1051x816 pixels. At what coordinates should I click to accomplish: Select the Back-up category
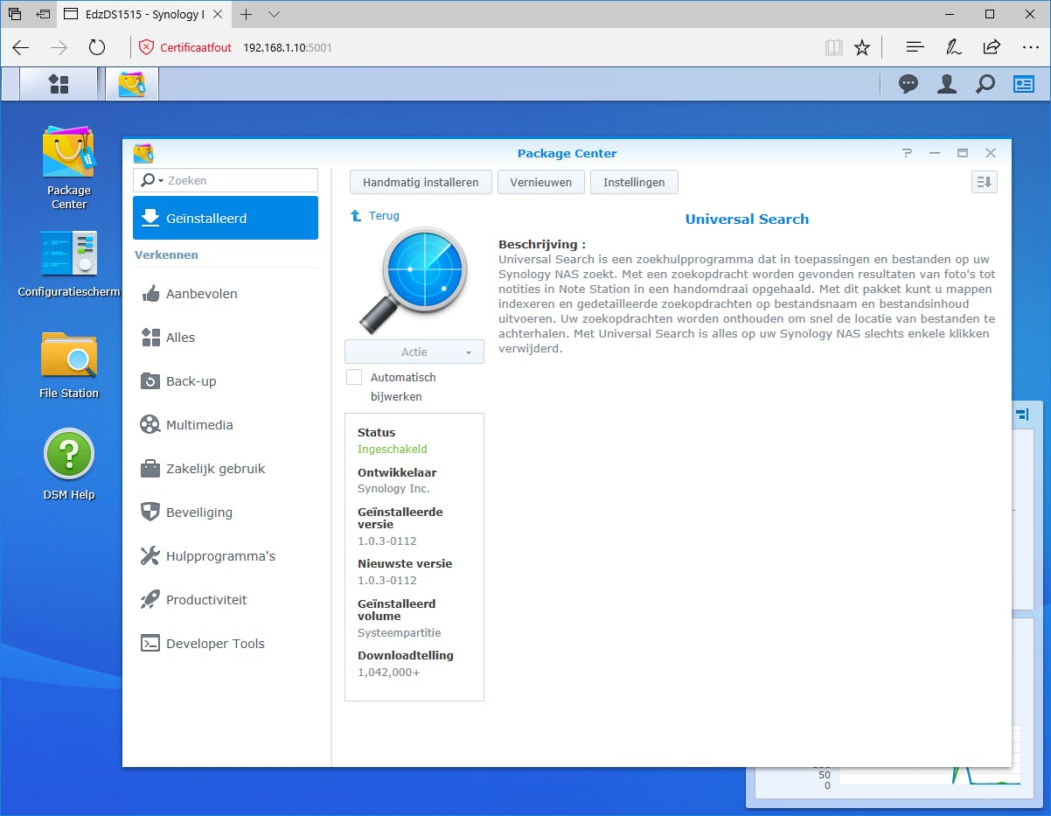226,381
